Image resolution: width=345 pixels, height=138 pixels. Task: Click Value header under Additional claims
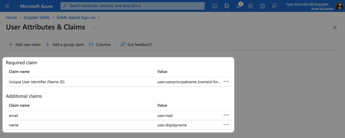162,105
